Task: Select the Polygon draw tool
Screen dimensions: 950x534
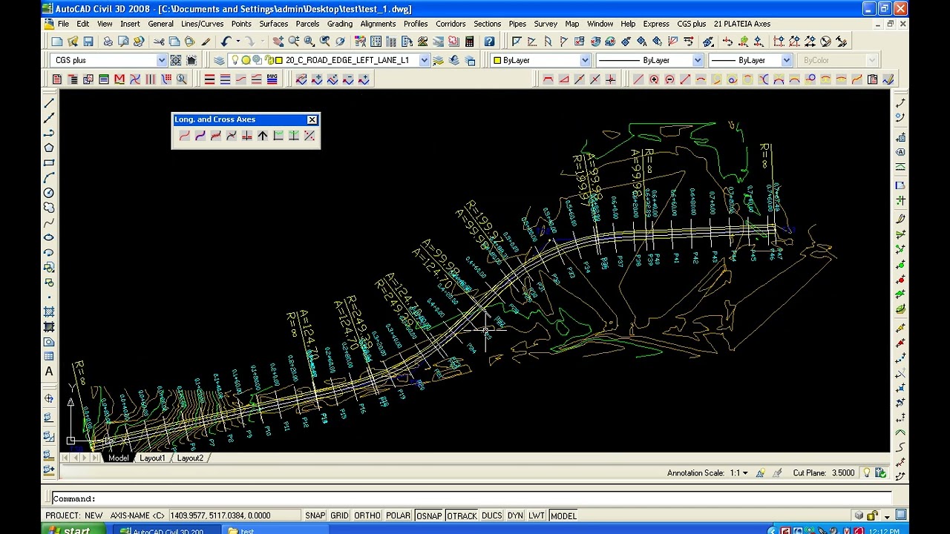Action: tap(49, 148)
